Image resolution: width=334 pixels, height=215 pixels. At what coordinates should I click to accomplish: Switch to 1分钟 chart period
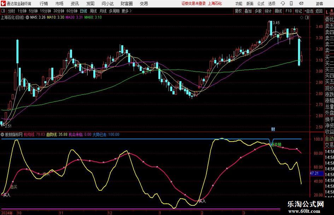(22, 11)
